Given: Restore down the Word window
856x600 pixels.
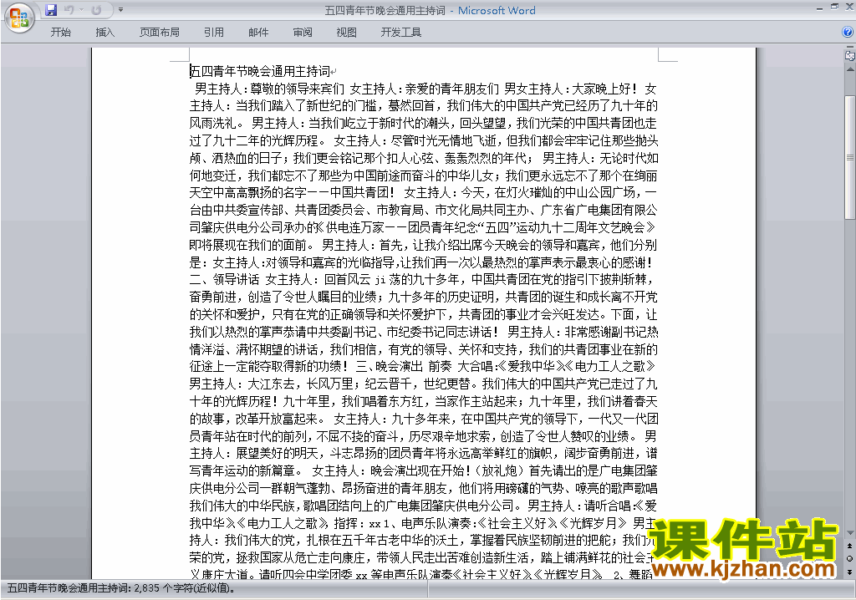Looking at the screenshot, I should pyautogui.click(x=834, y=7).
